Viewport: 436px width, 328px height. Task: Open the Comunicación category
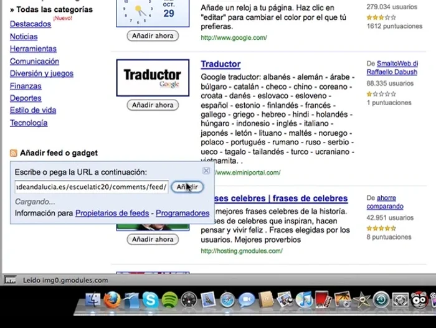[34, 61]
